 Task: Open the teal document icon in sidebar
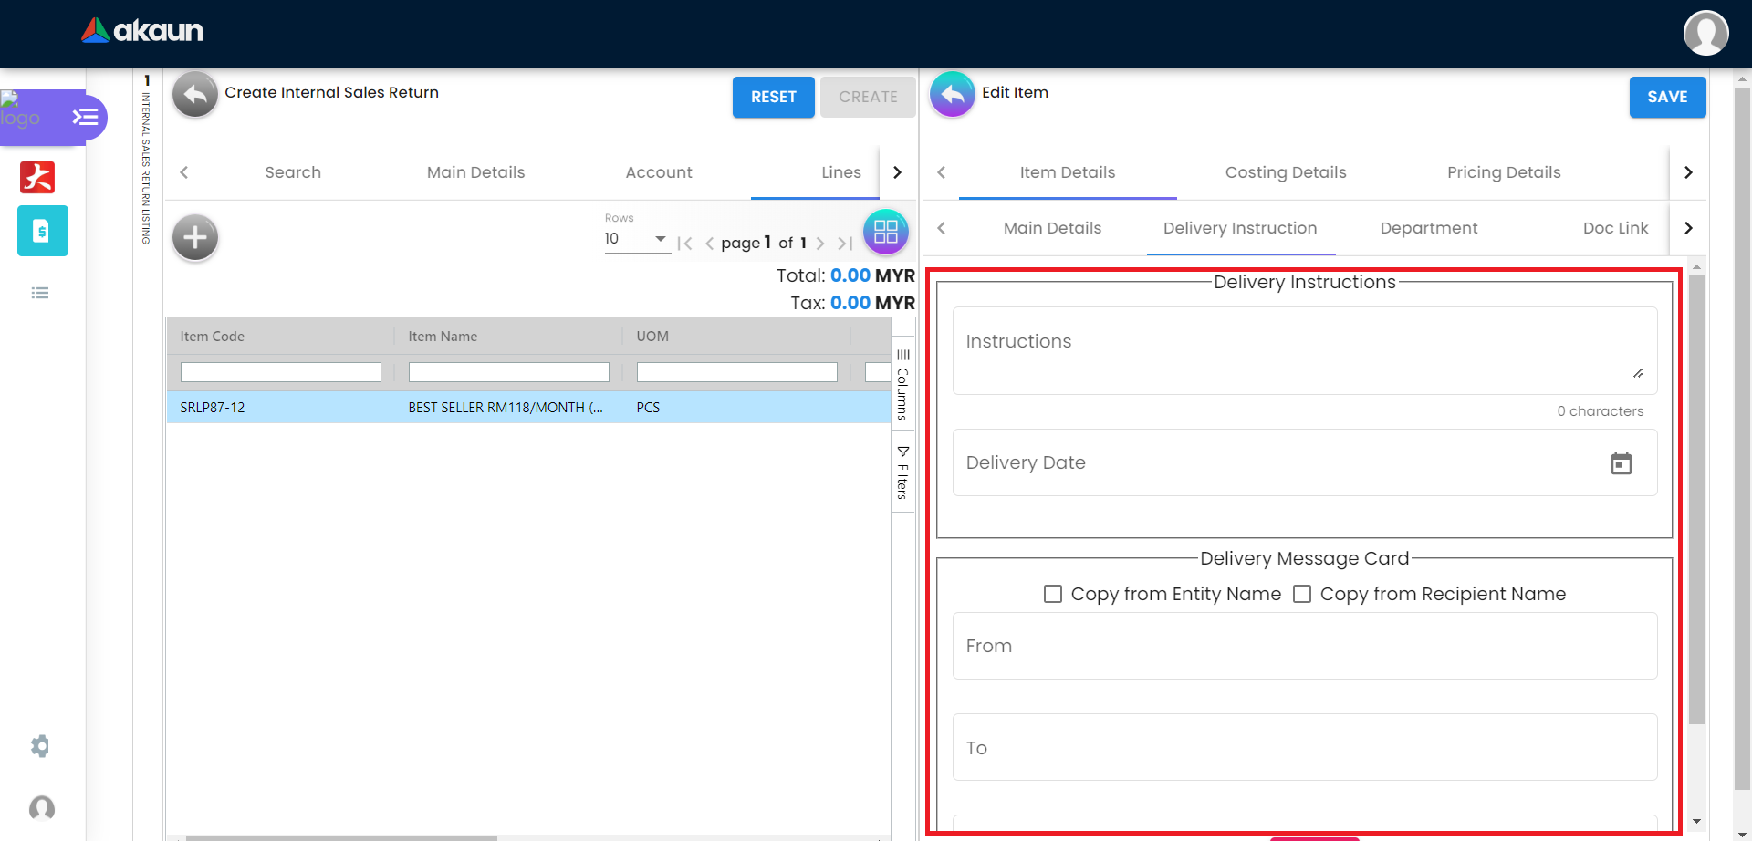pos(42,231)
